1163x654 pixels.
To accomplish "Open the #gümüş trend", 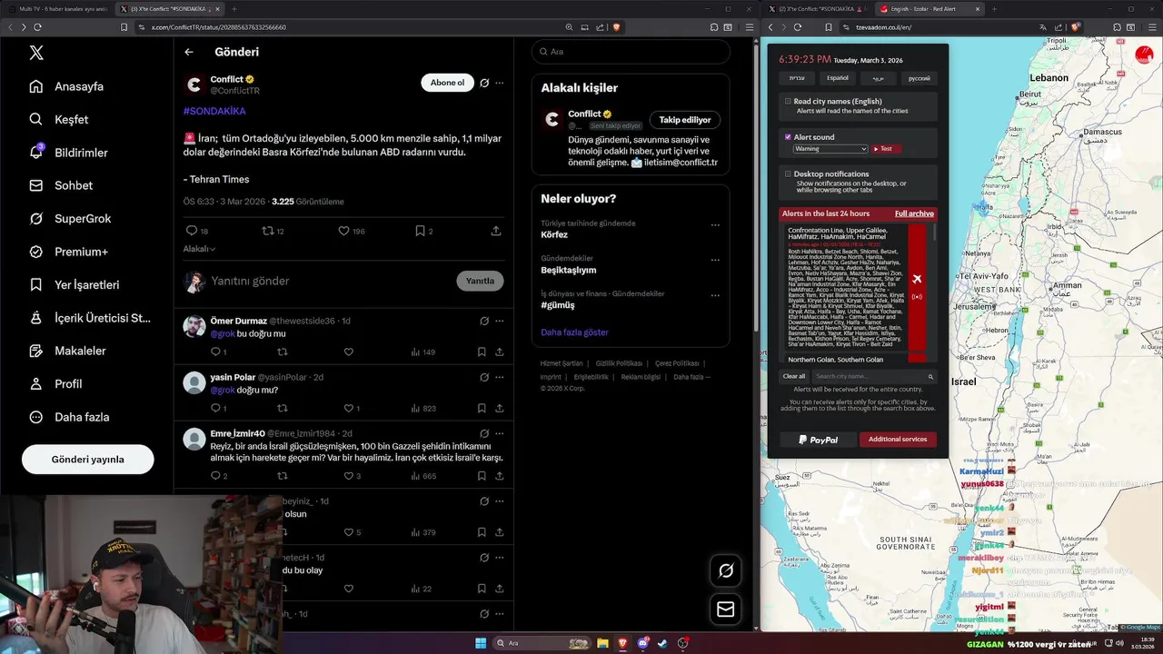I will 558,305.
